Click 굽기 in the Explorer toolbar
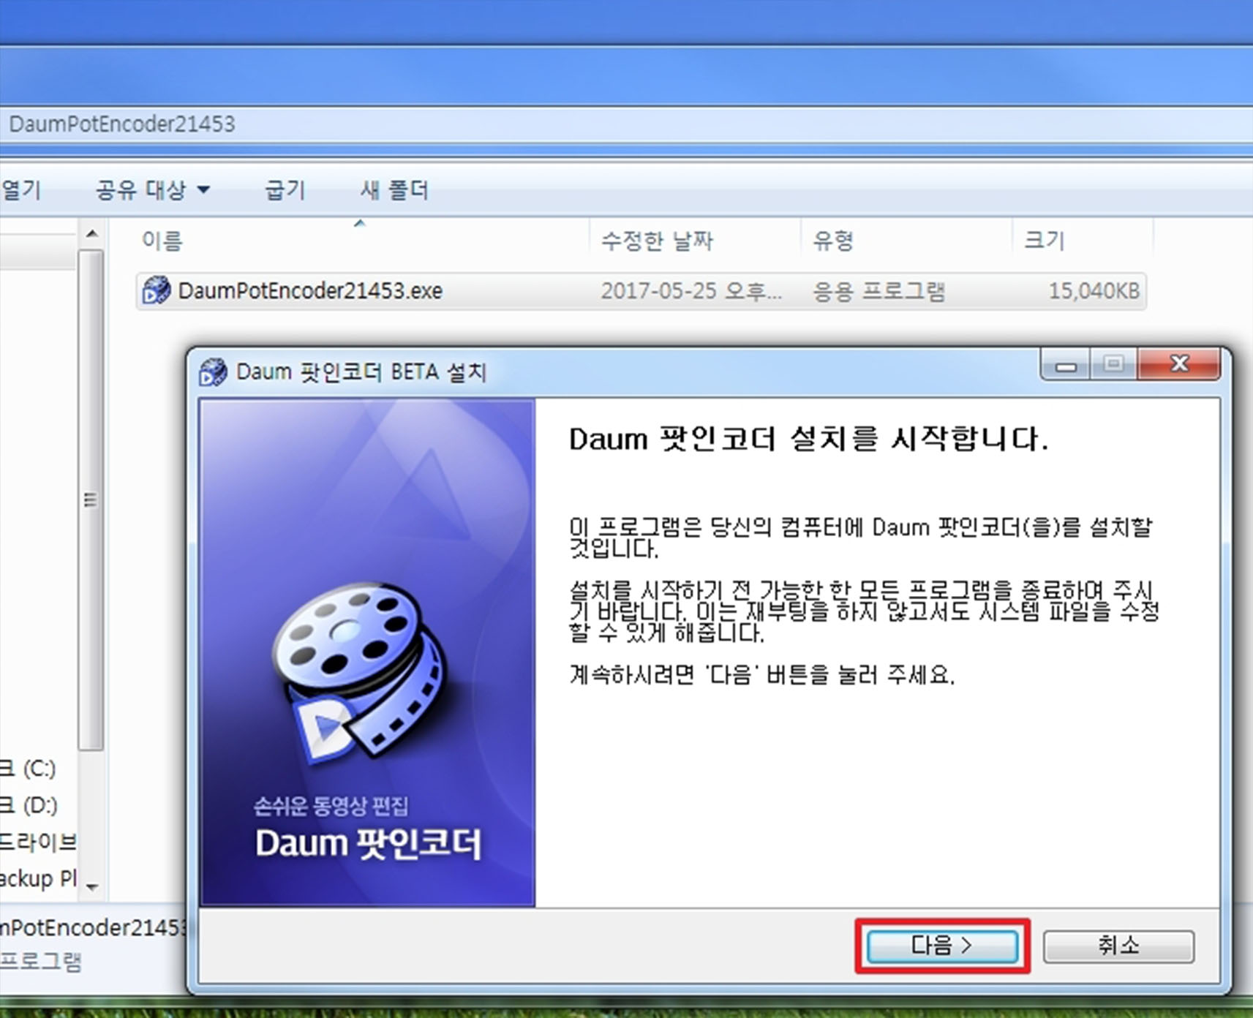The image size is (1253, 1018). pos(285,190)
